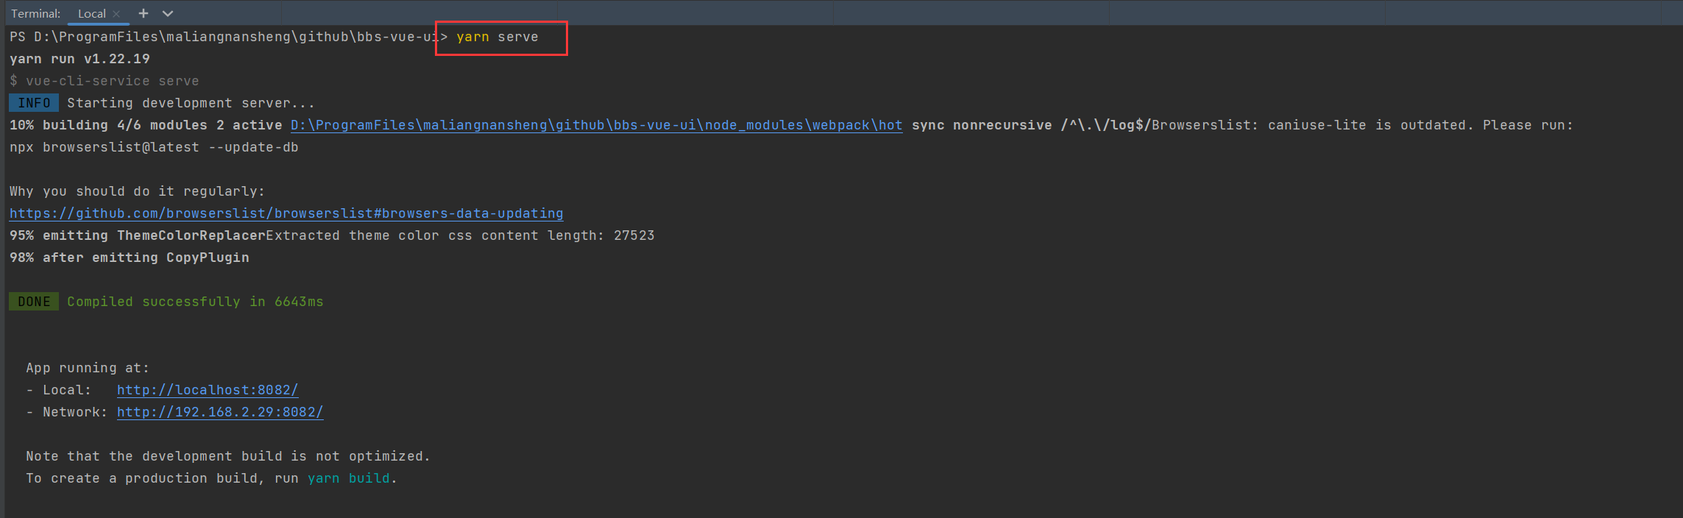1683x518 pixels.
Task: Click the yarn run v1.22.19 line
Action: tap(79, 59)
